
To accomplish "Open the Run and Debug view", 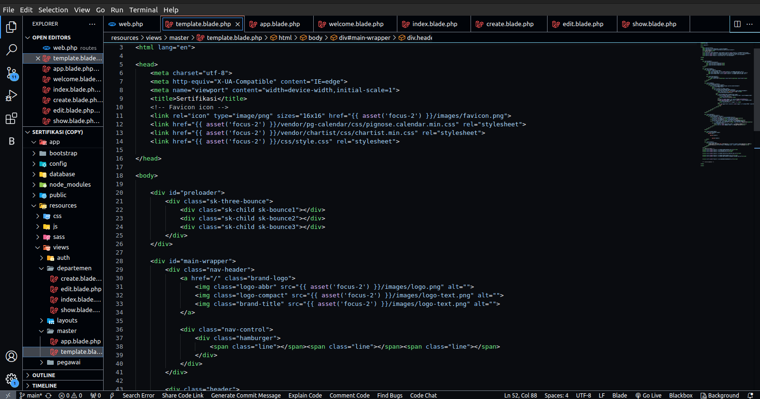I will [x=11, y=95].
